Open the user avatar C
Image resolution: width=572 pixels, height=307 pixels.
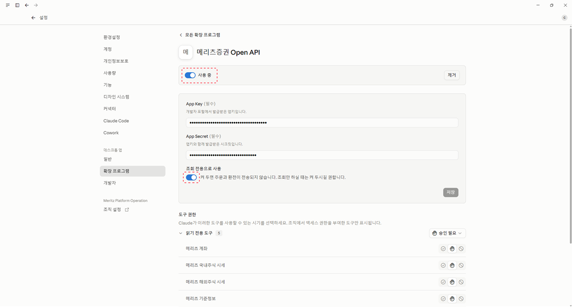pyautogui.click(x=564, y=18)
